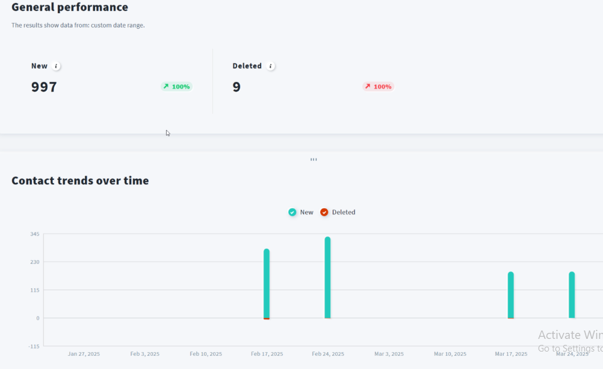Click the red deleted segment under Feb 17 bar
This screenshot has width=603, height=369.
(x=267, y=318)
